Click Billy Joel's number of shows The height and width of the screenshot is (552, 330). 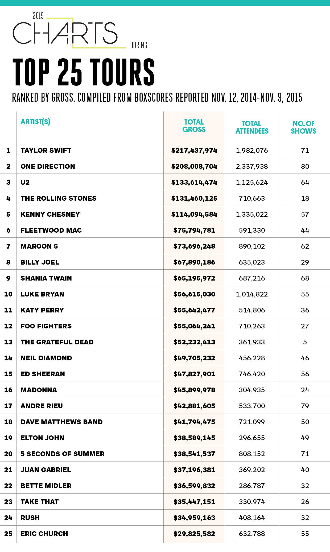point(305,262)
